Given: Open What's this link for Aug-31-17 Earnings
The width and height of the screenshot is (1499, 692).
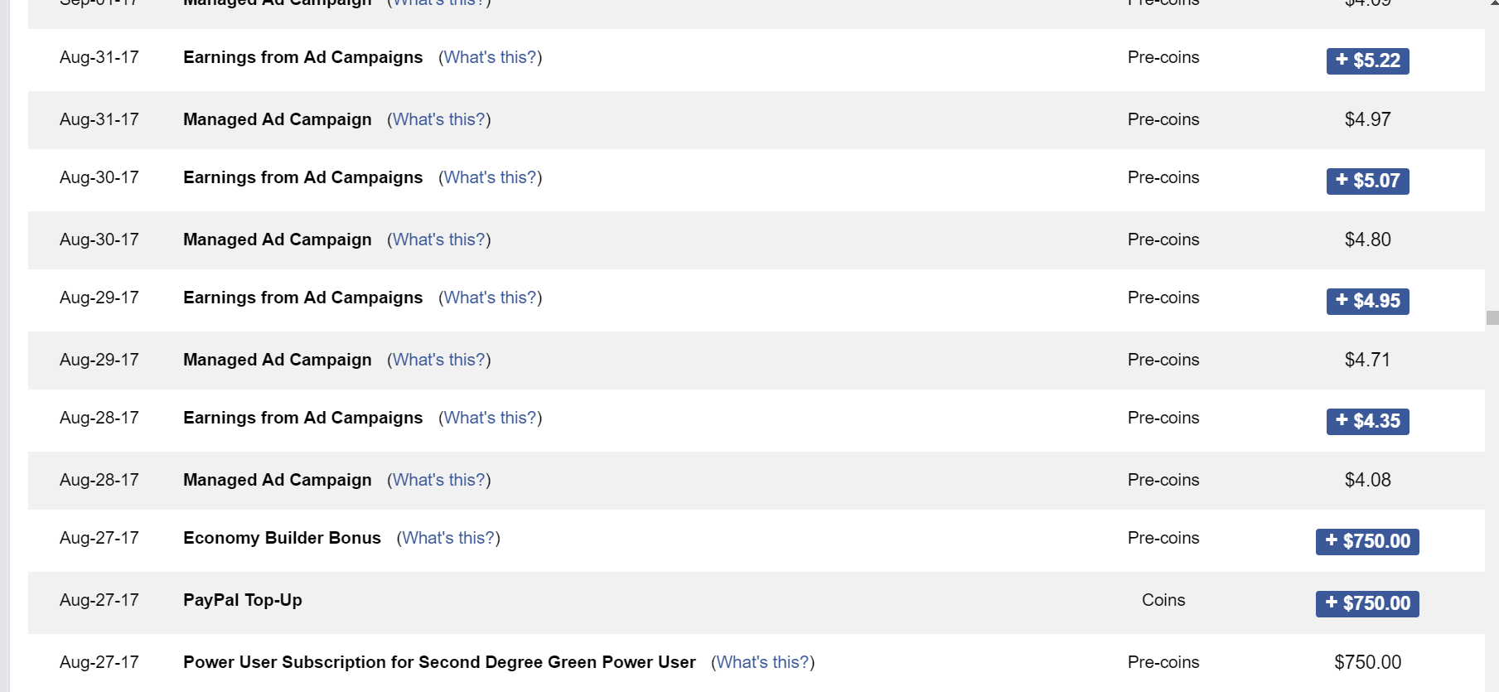Looking at the screenshot, I should coord(490,57).
